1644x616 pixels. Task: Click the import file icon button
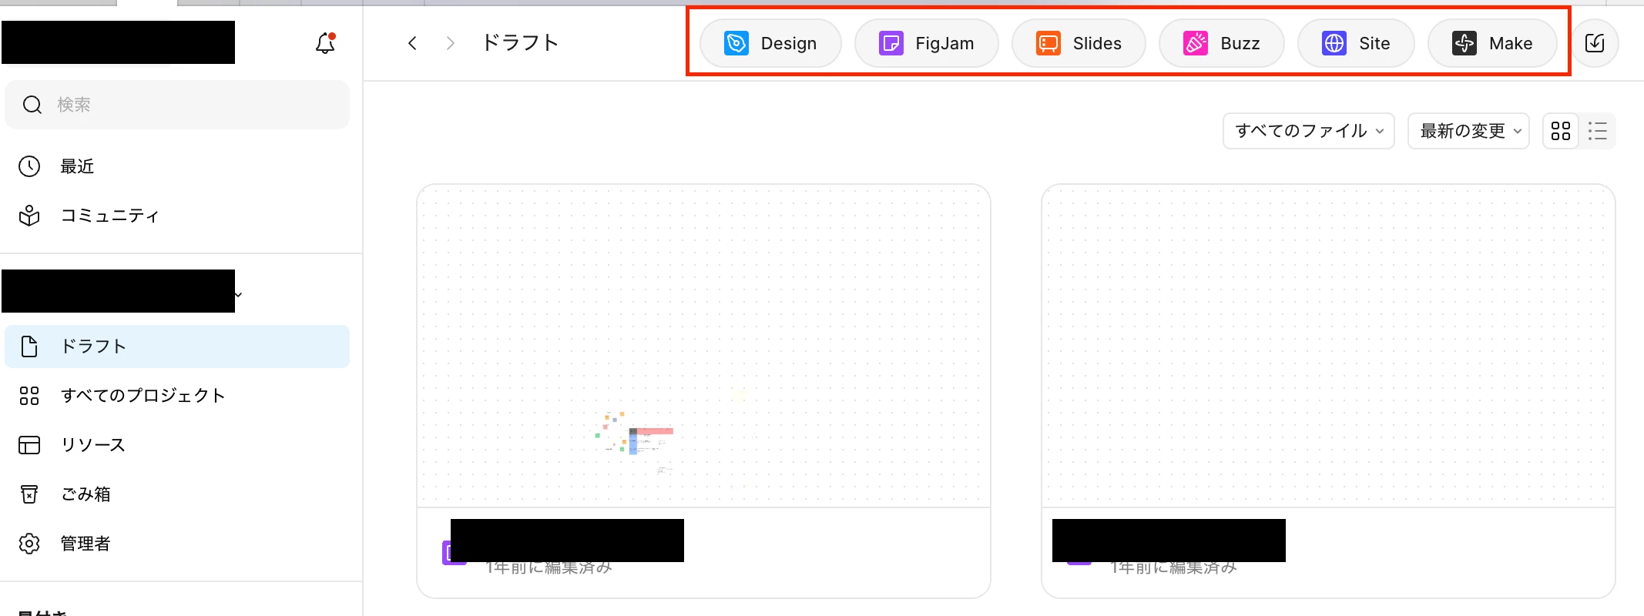(1595, 43)
